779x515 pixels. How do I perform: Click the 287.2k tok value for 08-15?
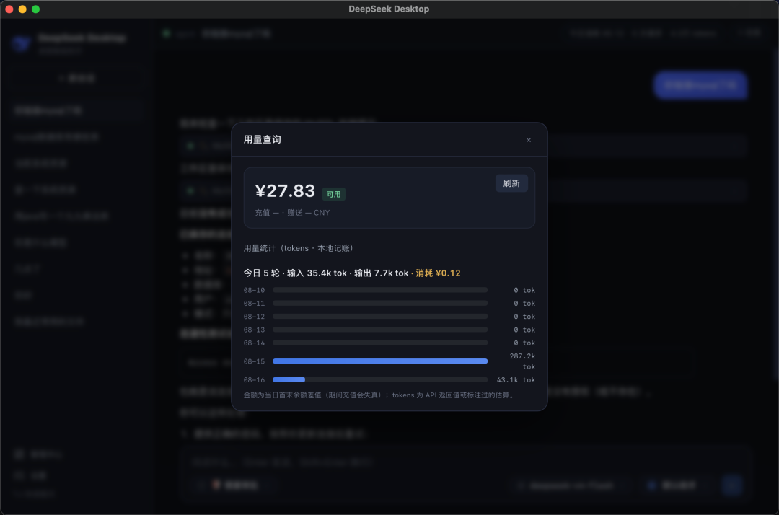click(522, 361)
